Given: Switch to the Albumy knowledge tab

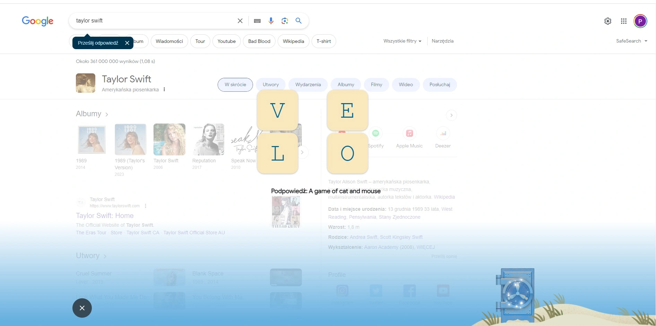Looking at the screenshot, I should [346, 84].
